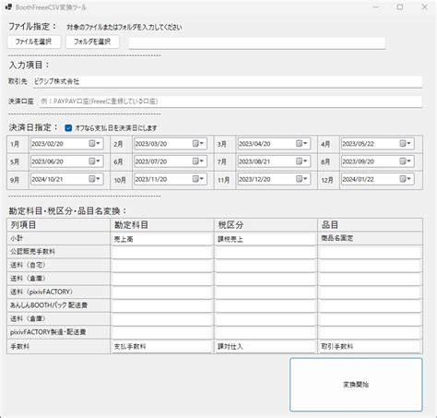Click the ファイルを選択 button
The height and width of the screenshot is (418, 437).
pos(34,42)
